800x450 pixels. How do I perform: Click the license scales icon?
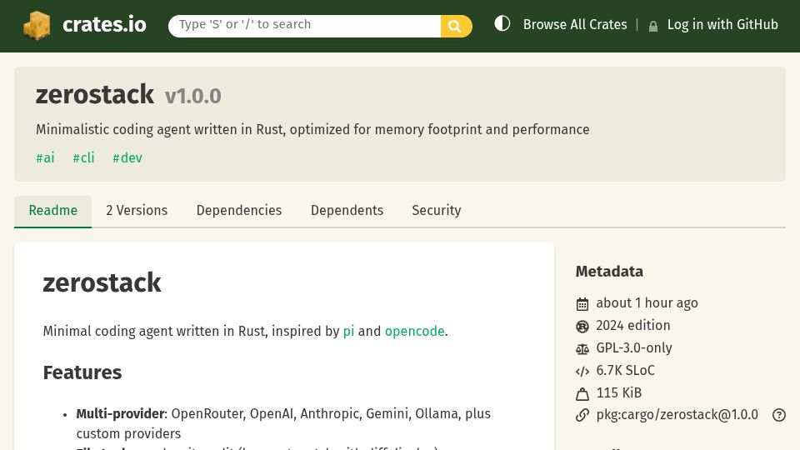click(582, 349)
